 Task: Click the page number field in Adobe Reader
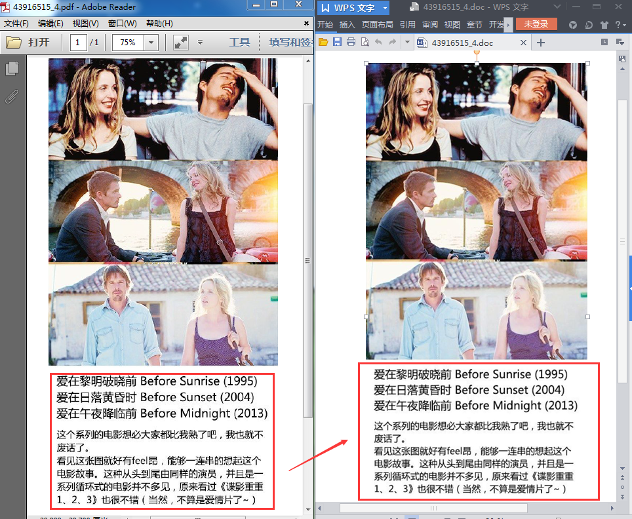(78, 43)
